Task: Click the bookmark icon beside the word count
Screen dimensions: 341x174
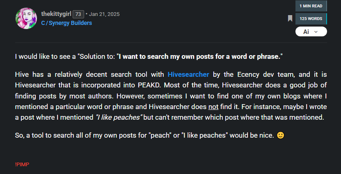Action: tap(290, 18)
